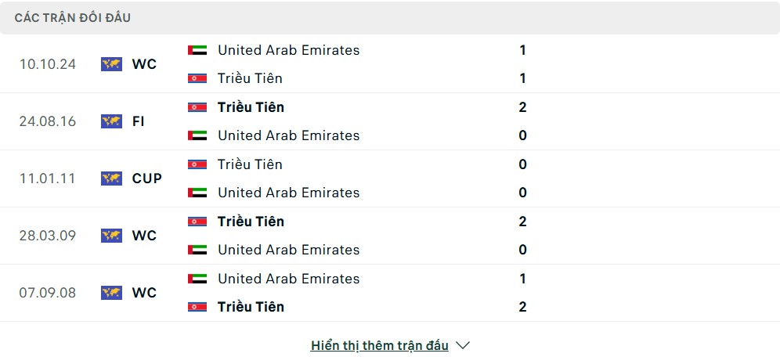Open the 11.01.11 CUP match row

[390, 178]
